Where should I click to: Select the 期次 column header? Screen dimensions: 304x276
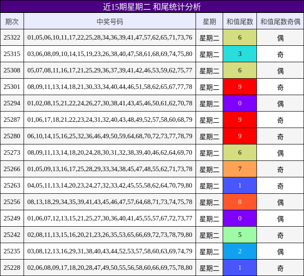tap(12, 21)
